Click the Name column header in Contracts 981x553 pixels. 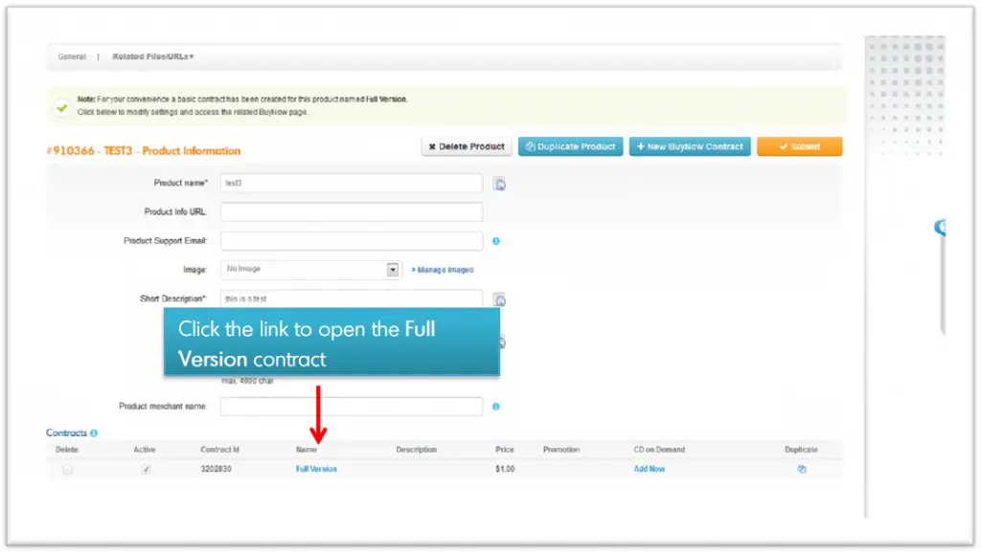(306, 450)
